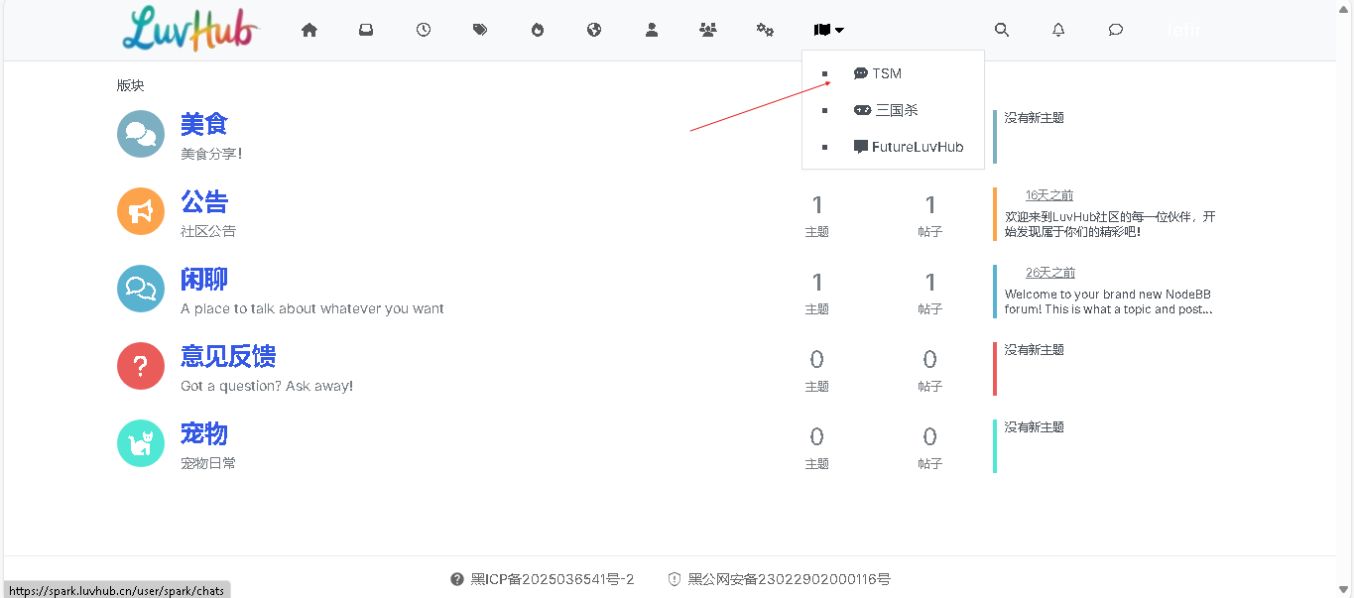Screen dimensions: 1354x598
Task: Click the 16天之前 timestamp link
Action: [1048, 195]
